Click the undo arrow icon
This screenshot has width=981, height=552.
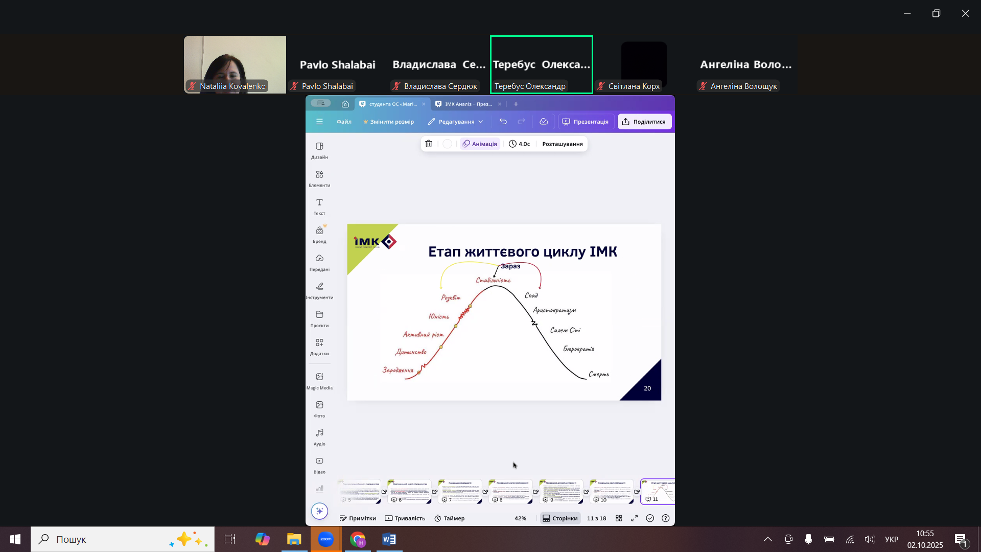503,122
